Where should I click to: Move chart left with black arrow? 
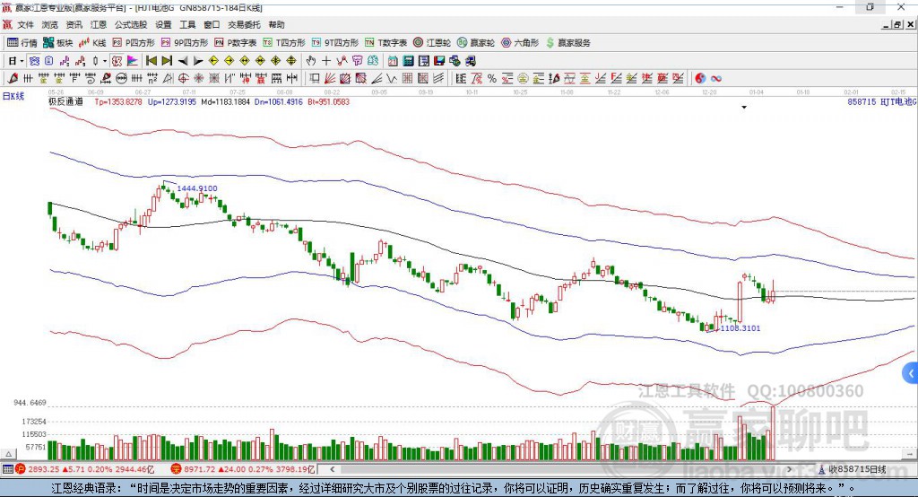pos(183,61)
